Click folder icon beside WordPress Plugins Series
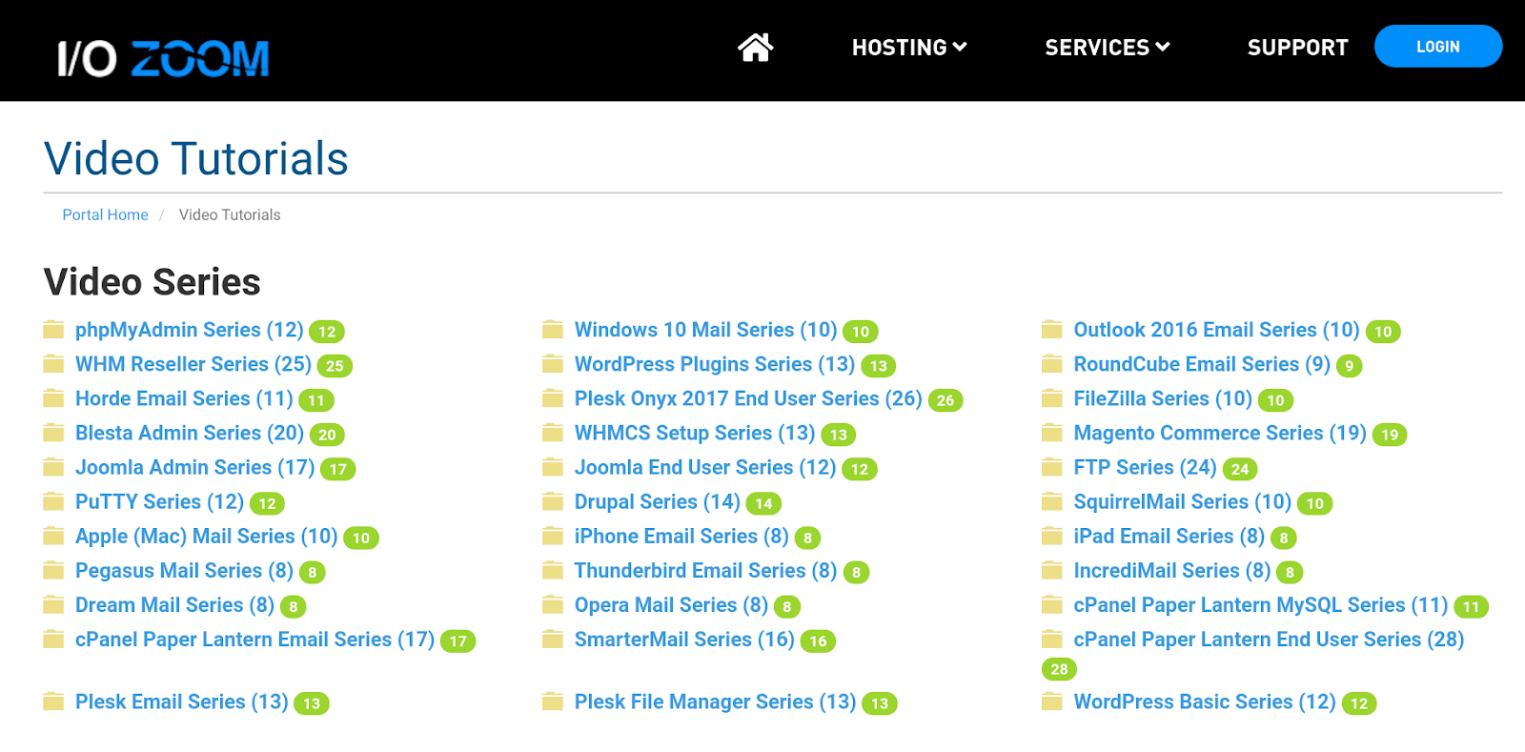 553,364
